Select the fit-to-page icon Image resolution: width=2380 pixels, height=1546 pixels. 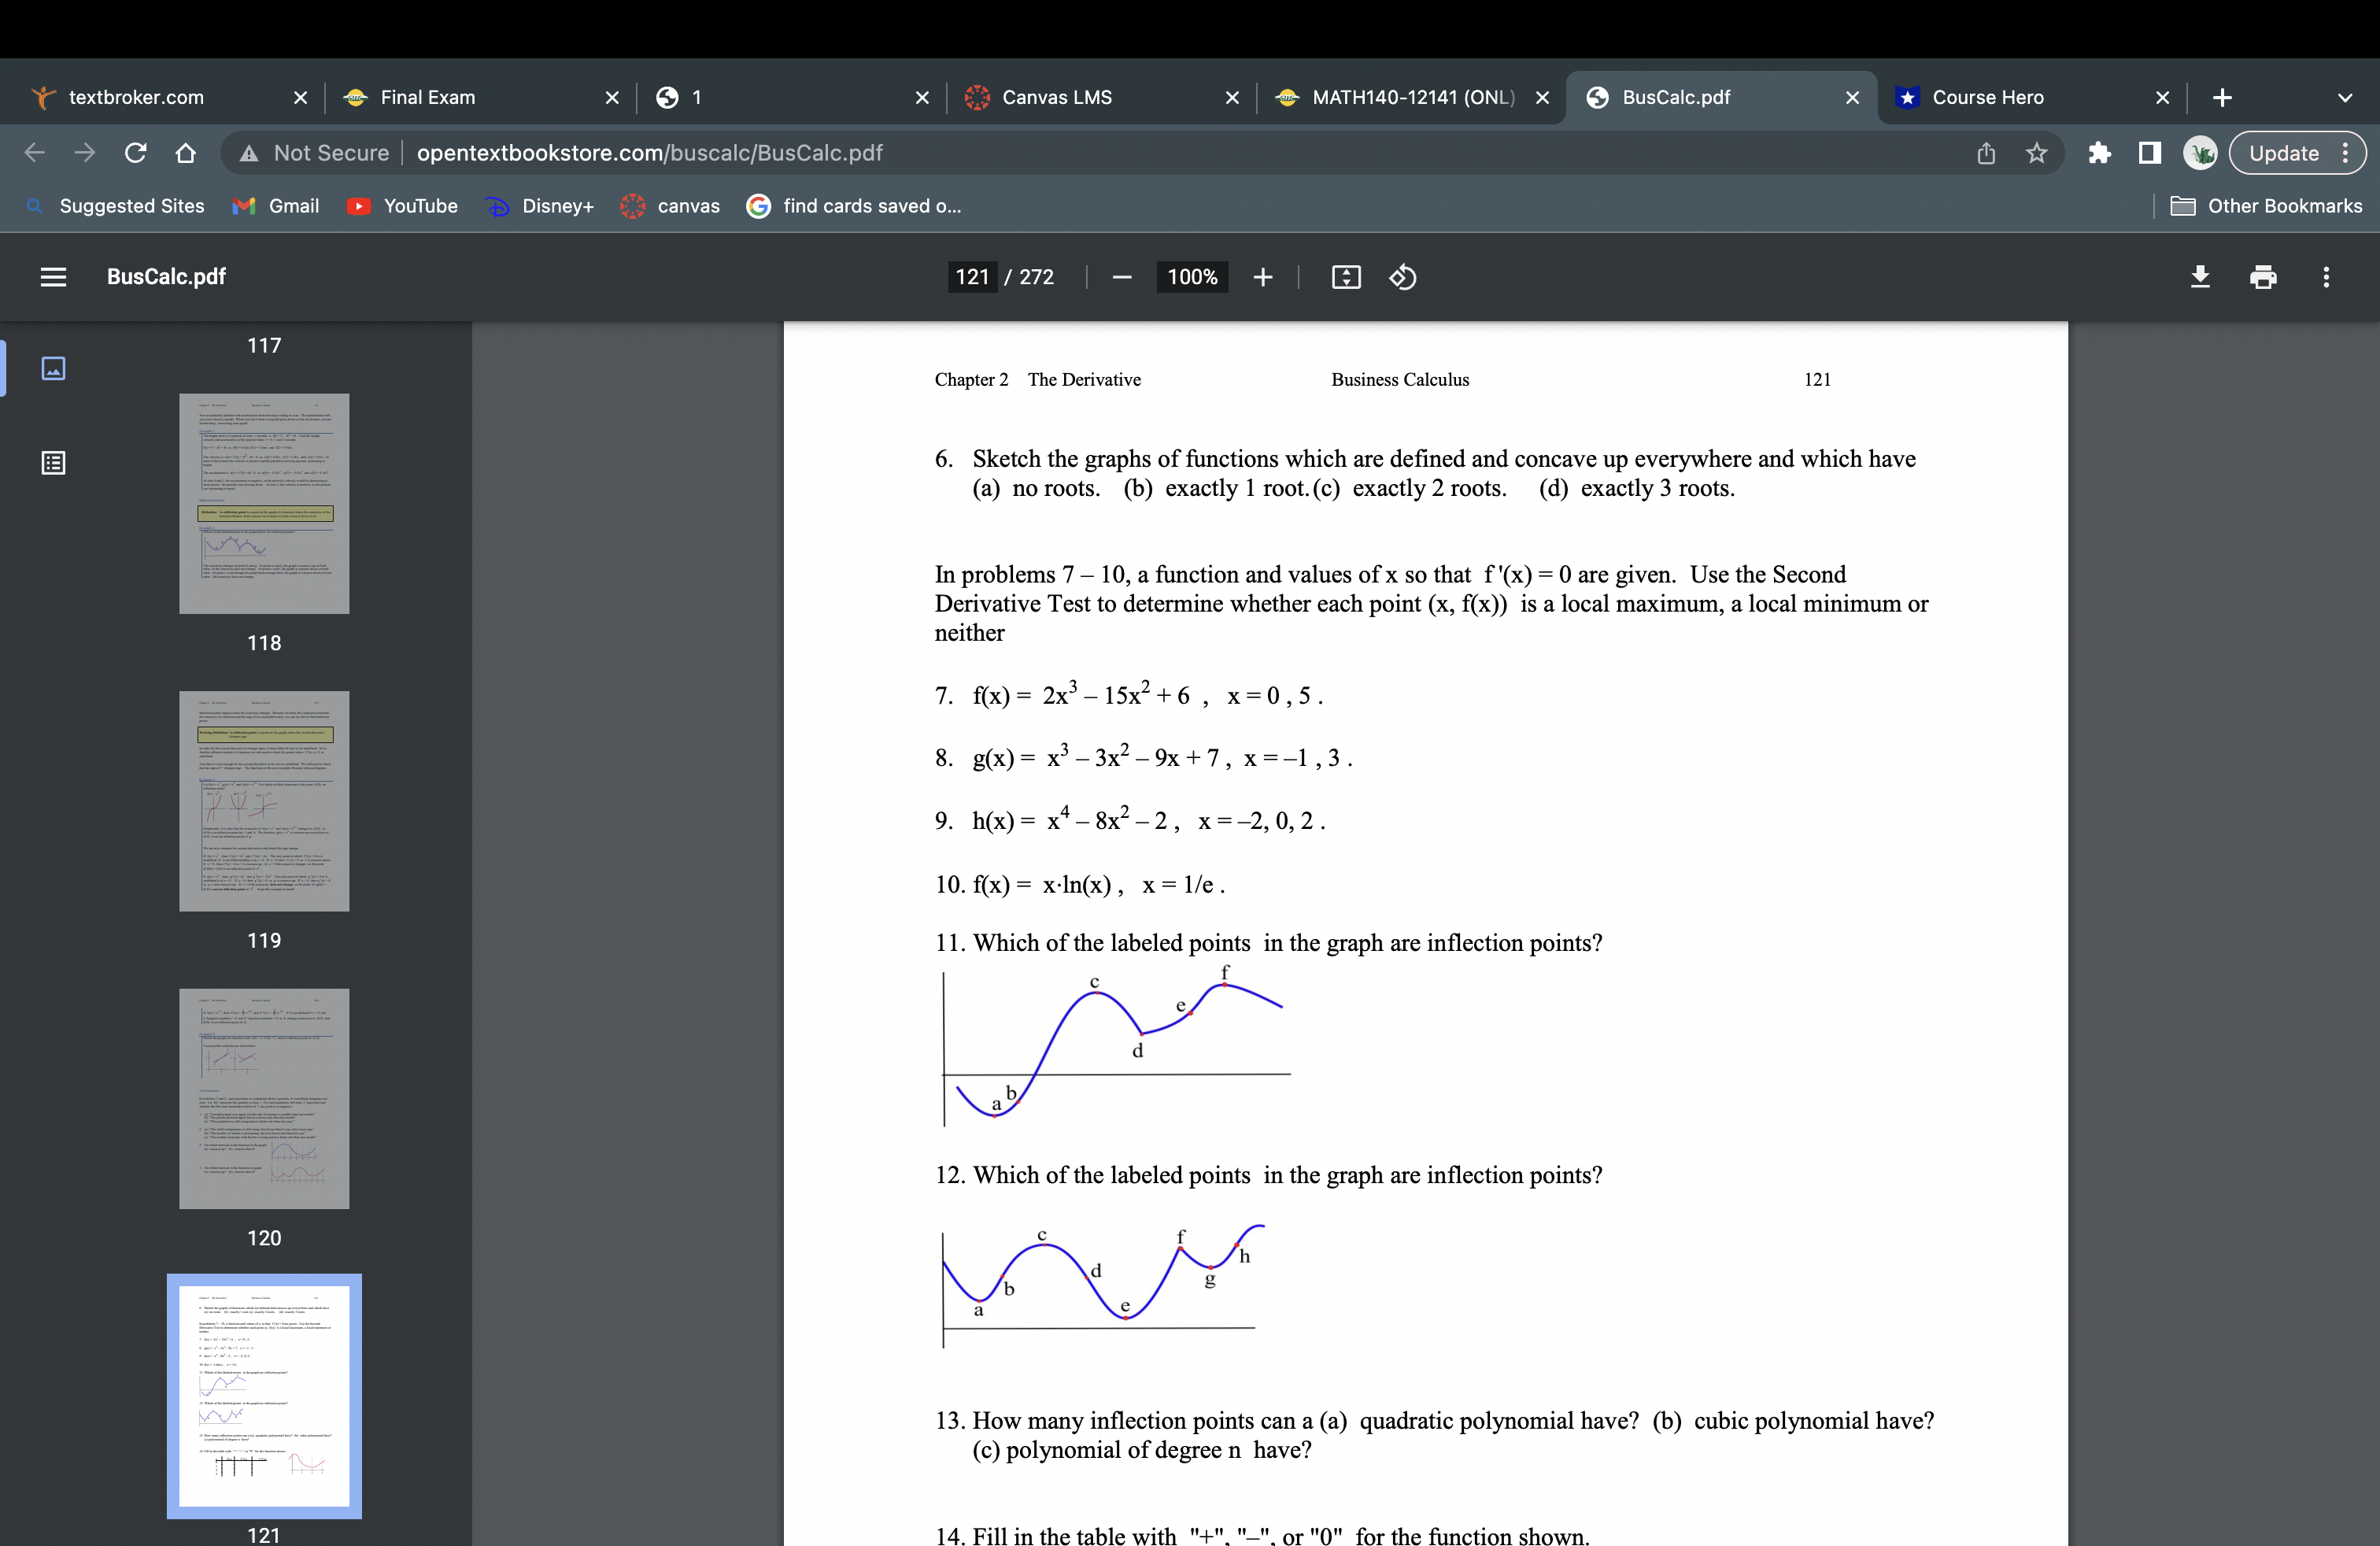[x=1345, y=277]
